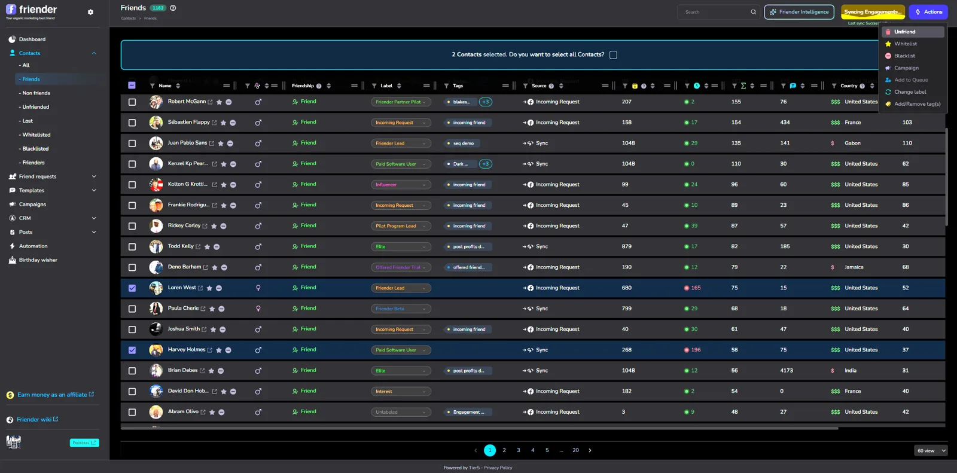The width and height of the screenshot is (957, 473).
Task: Toggle the header select-all rows checkbox
Action: [x=132, y=86]
